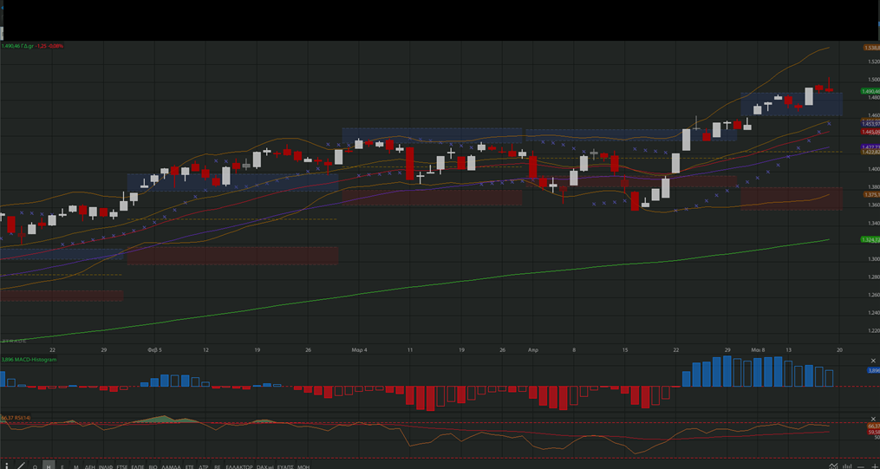Open the ΕΥΑΠΣ symbol tab
880x469 pixels.
coord(285,466)
